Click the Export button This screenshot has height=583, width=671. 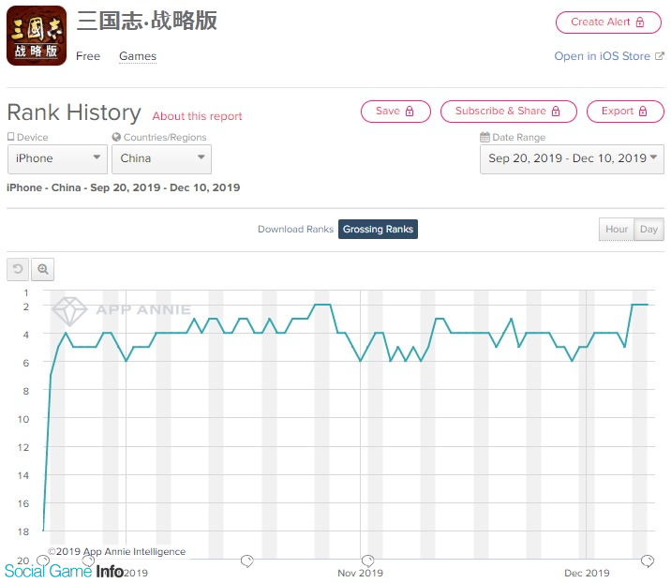(625, 112)
